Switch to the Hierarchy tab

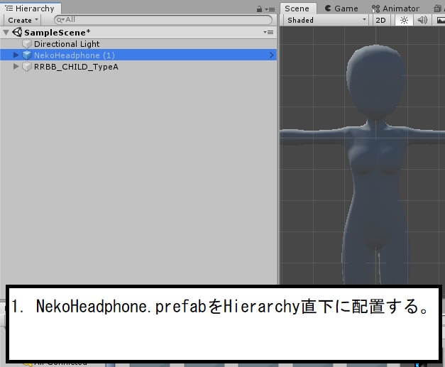point(30,9)
